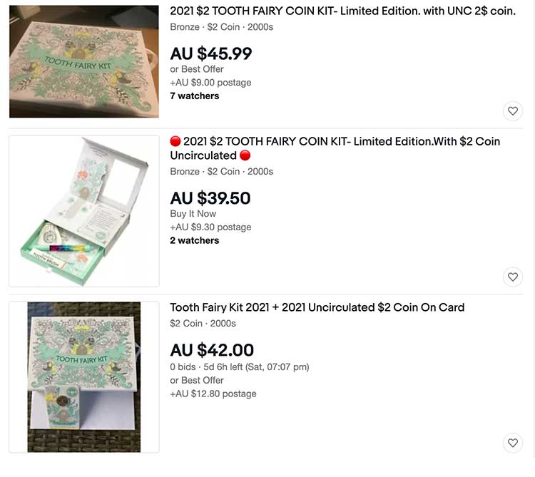Click the AU $39.50 price
The height and width of the screenshot is (477, 535).
(210, 198)
